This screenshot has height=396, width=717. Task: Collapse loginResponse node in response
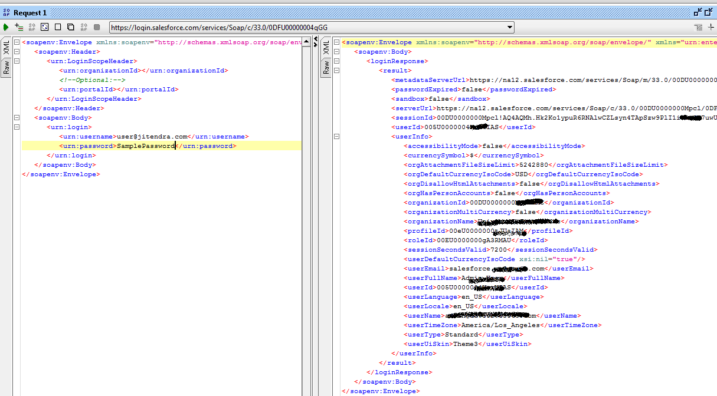tap(336, 61)
